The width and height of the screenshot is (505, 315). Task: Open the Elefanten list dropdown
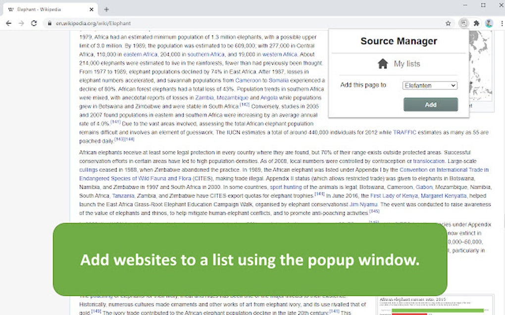coord(429,85)
